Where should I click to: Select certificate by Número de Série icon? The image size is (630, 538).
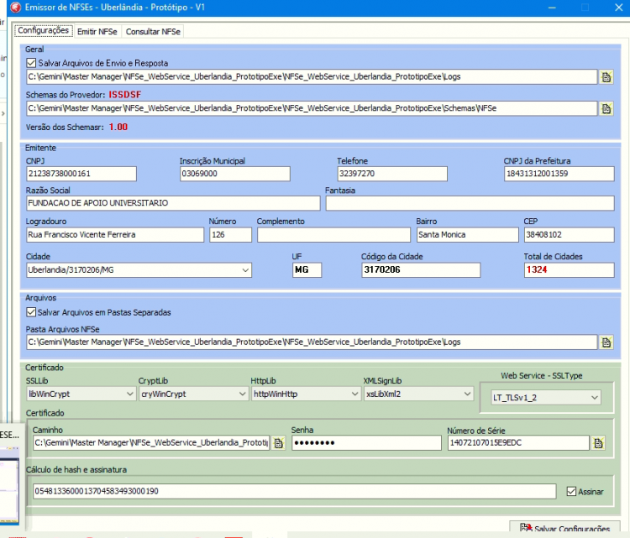(x=598, y=443)
